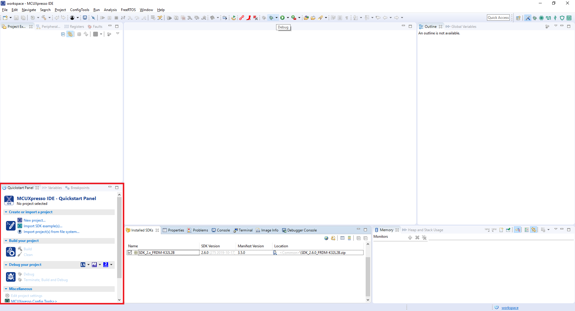Image resolution: width=575 pixels, height=311 pixels.
Task: Click the globe icon in Installed SDKs toolbar
Action: (326, 238)
